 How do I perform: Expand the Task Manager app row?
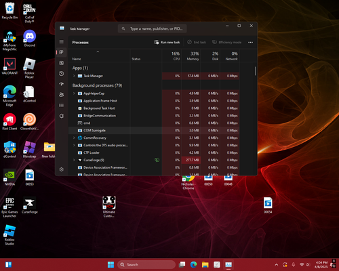coord(74,76)
